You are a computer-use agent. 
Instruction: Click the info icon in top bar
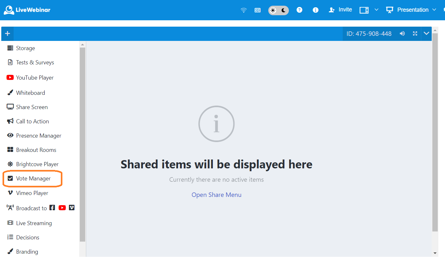tap(315, 10)
